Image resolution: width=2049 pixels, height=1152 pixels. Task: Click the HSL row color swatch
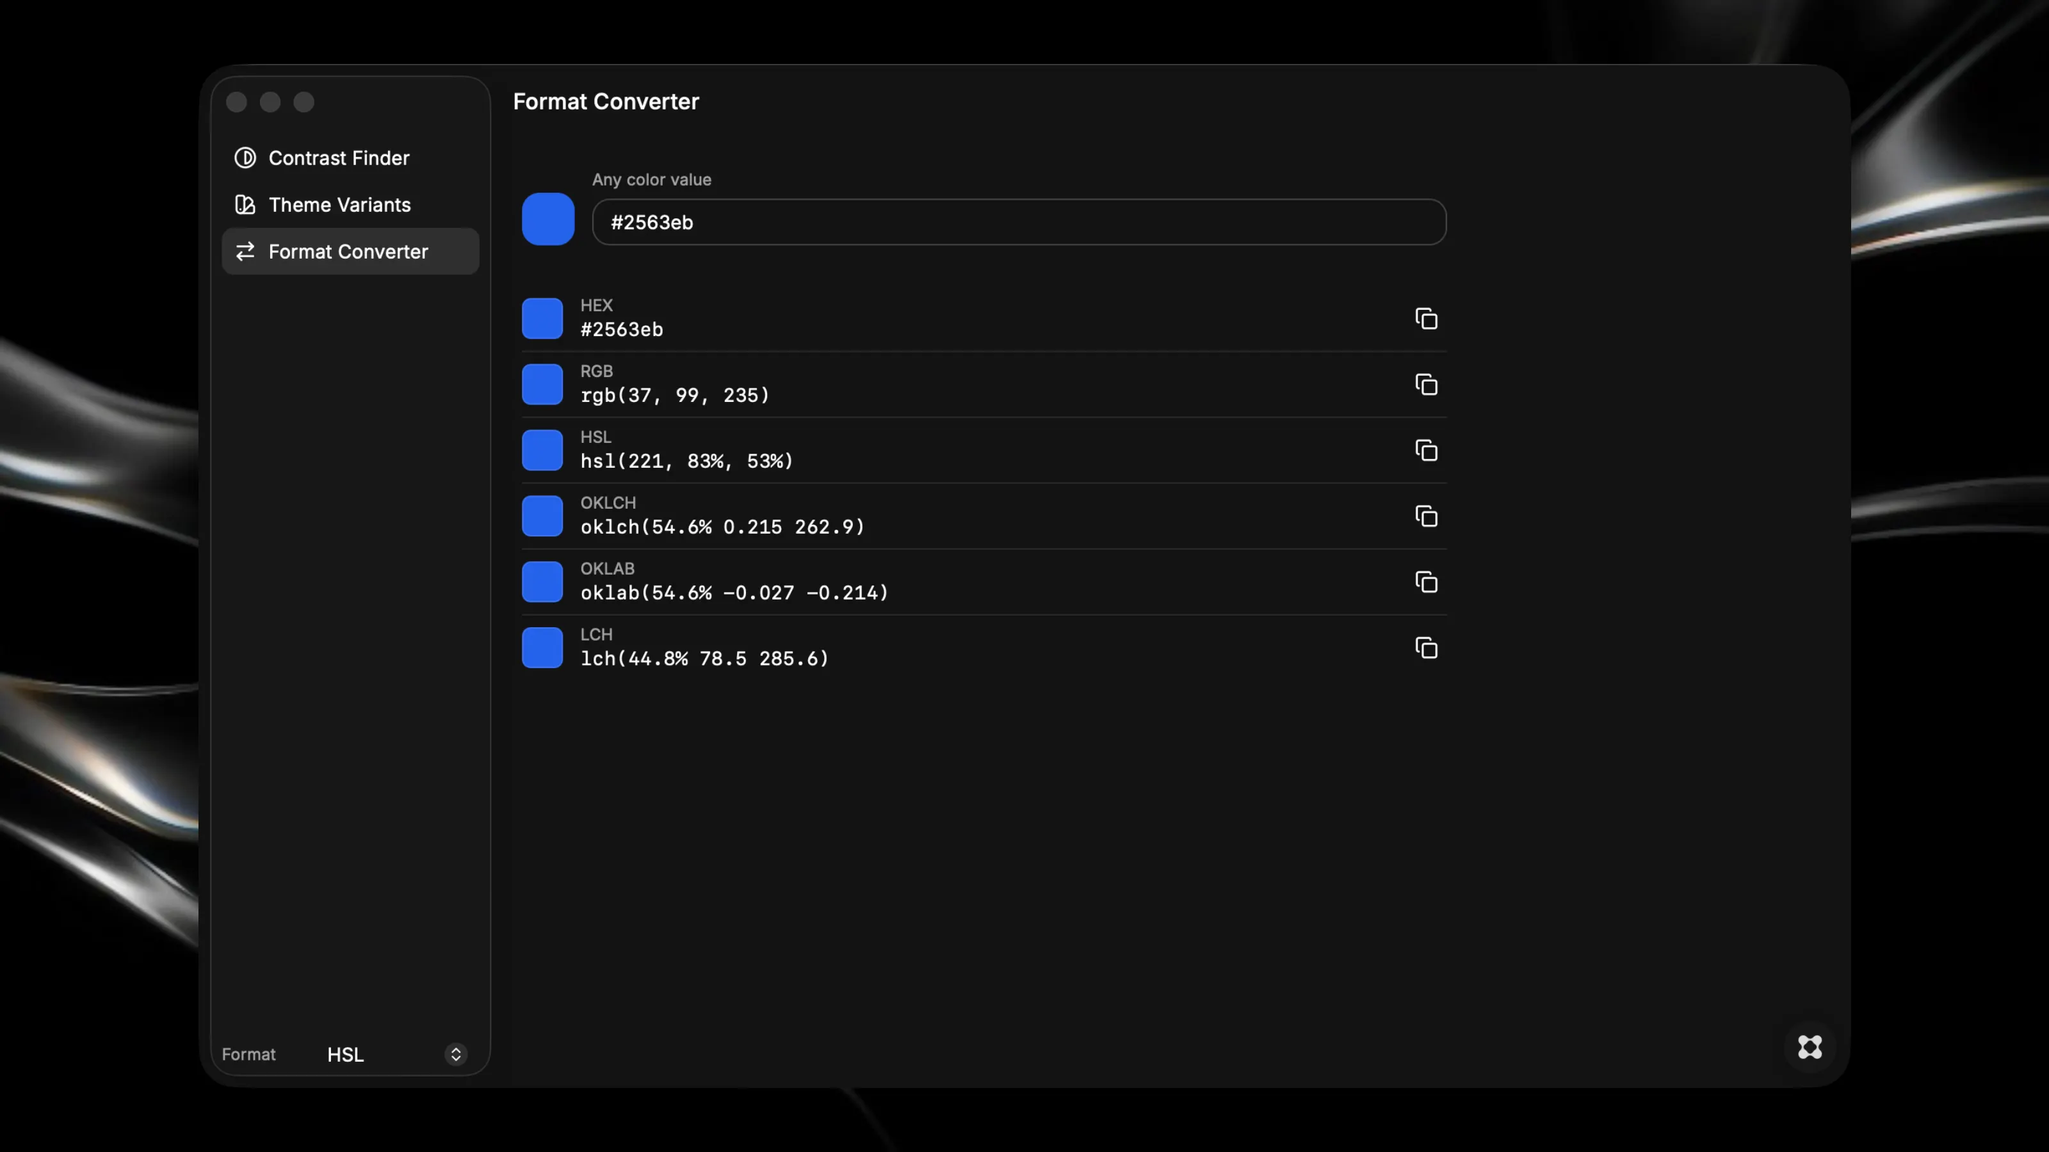(542, 451)
